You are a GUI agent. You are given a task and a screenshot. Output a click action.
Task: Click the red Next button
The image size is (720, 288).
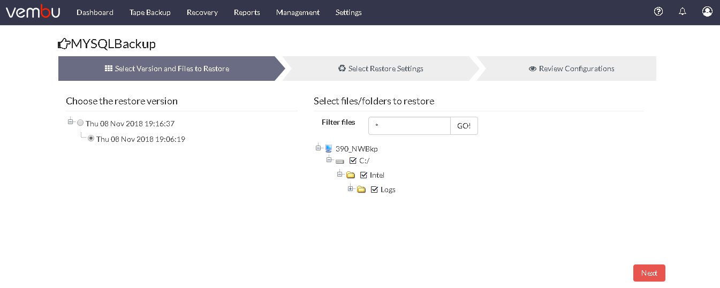coord(649,273)
